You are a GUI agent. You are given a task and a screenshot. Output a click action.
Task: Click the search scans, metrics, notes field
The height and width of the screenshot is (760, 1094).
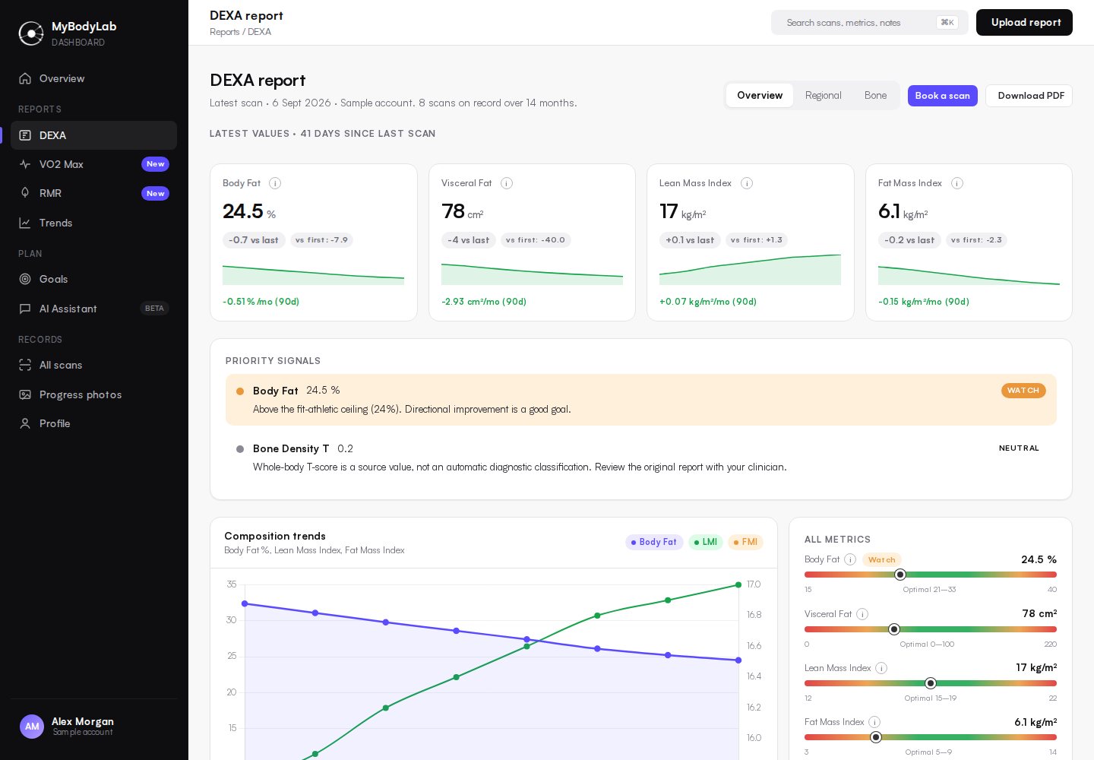(870, 23)
